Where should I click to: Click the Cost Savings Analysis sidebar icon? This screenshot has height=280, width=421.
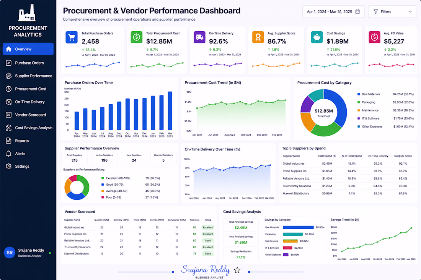click(x=8, y=128)
